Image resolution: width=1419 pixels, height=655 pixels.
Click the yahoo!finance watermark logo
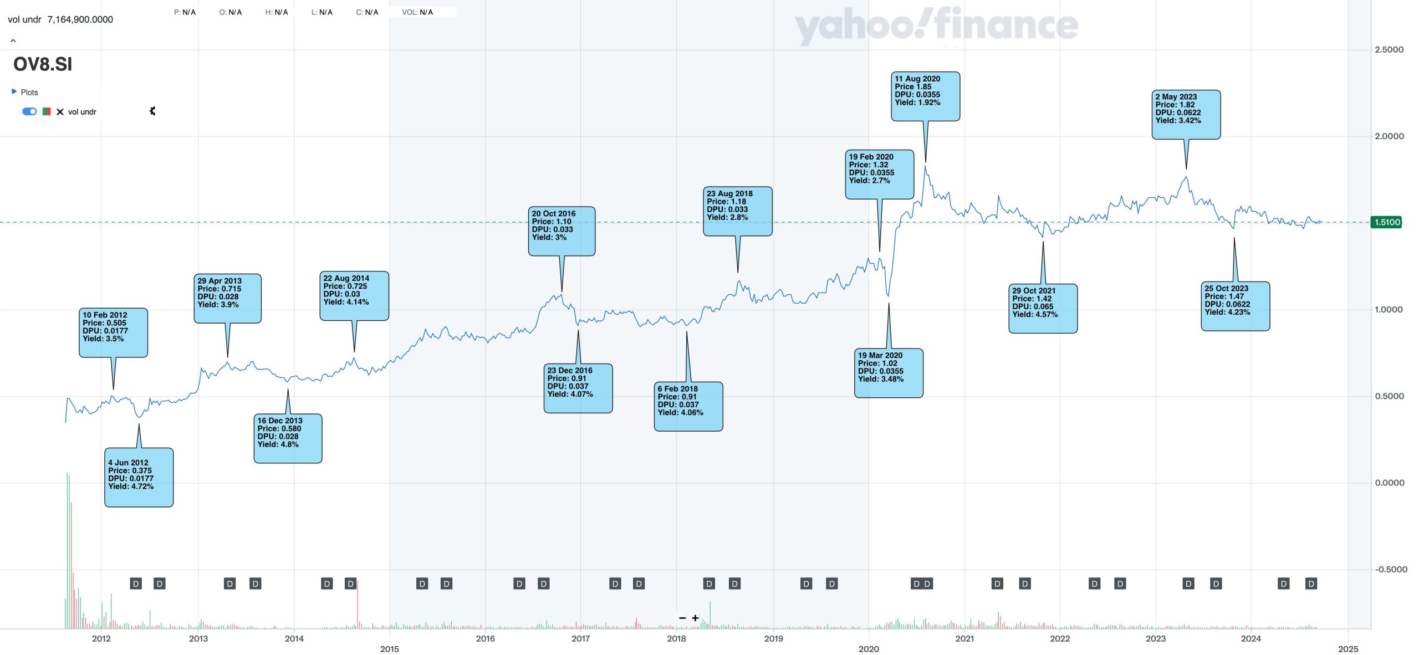[936, 25]
